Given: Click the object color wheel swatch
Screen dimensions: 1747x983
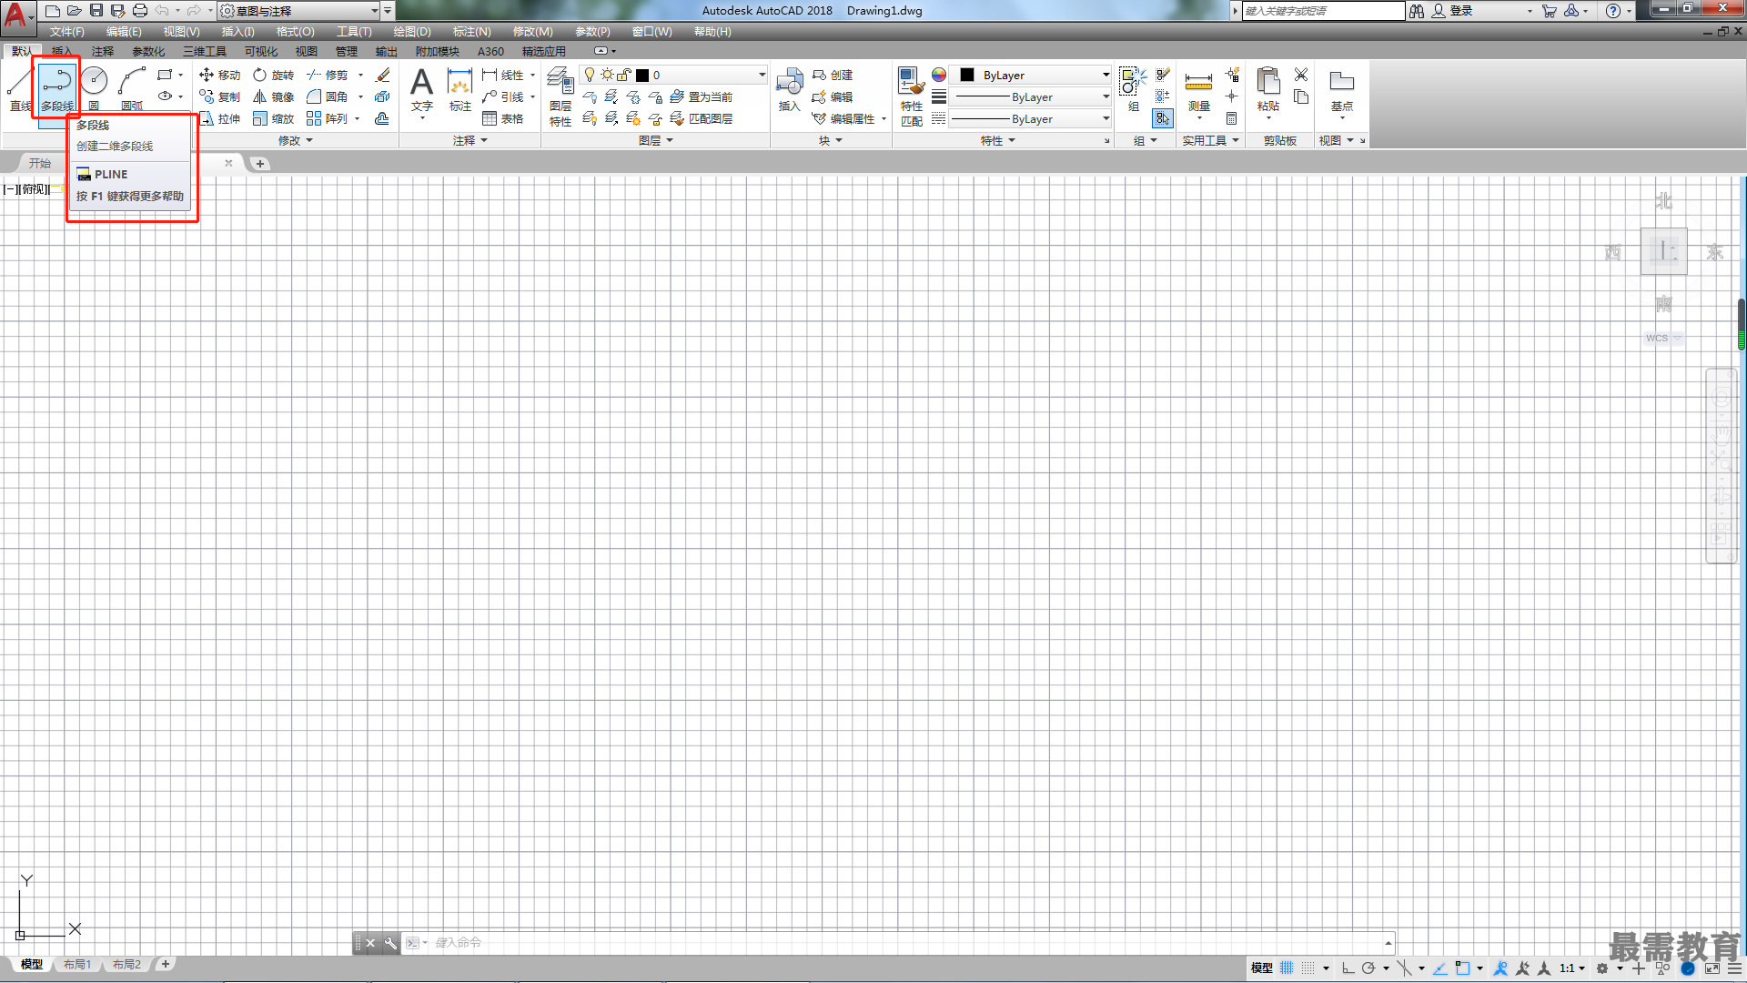Looking at the screenshot, I should (938, 75).
